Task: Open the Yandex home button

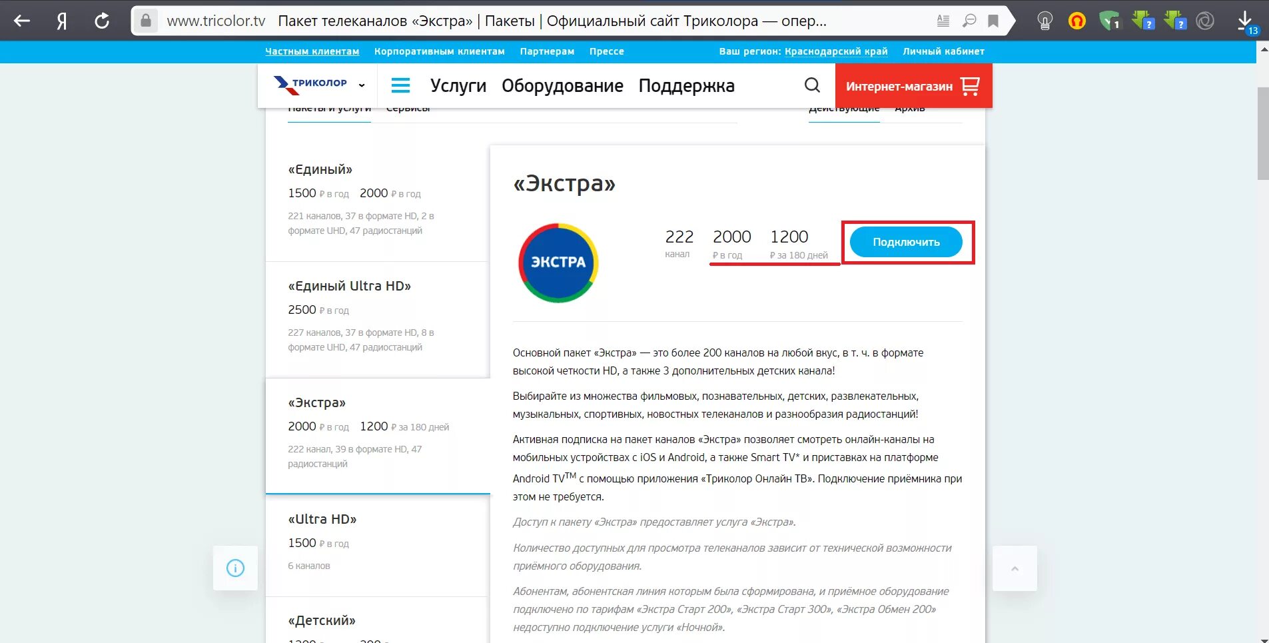Action: click(x=62, y=21)
